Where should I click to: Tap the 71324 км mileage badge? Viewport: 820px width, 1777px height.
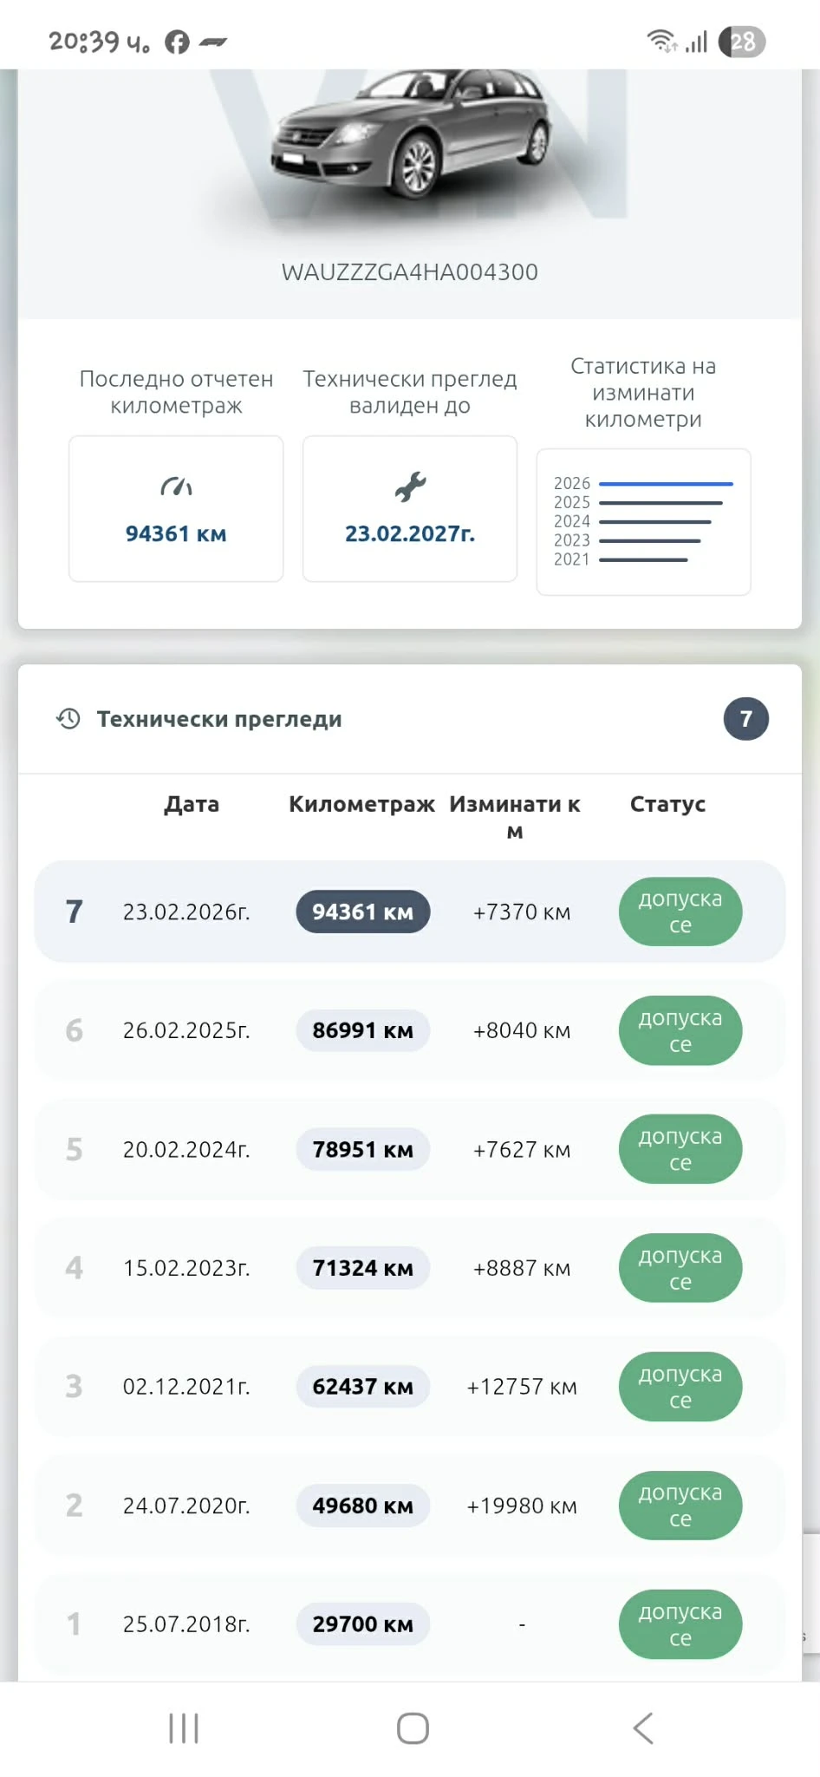click(362, 1268)
